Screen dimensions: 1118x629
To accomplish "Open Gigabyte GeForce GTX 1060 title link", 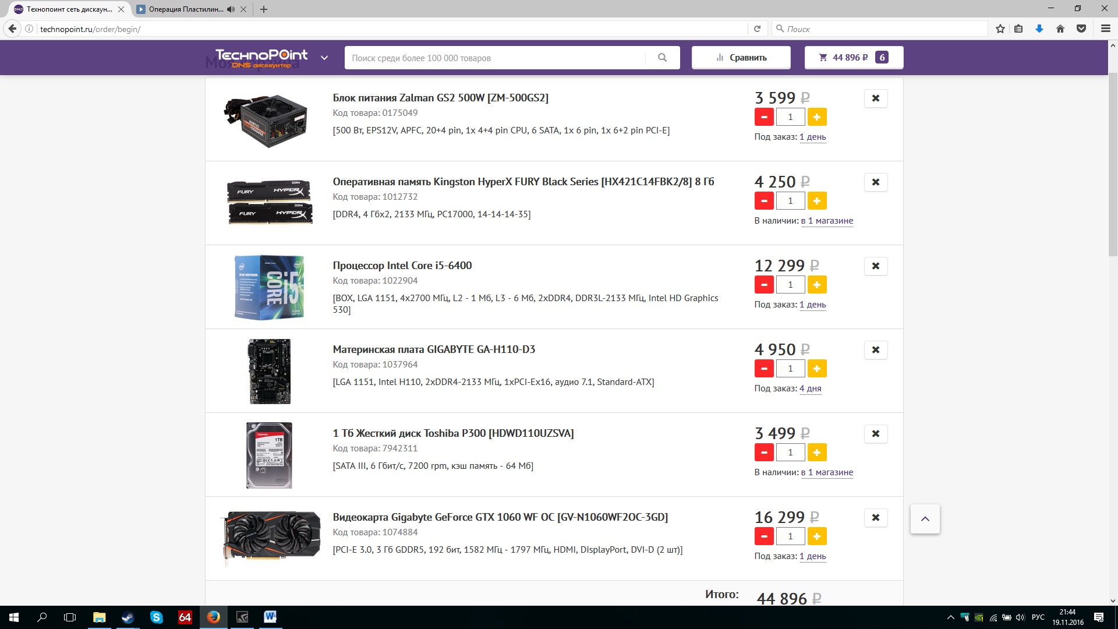I will click(500, 517).
